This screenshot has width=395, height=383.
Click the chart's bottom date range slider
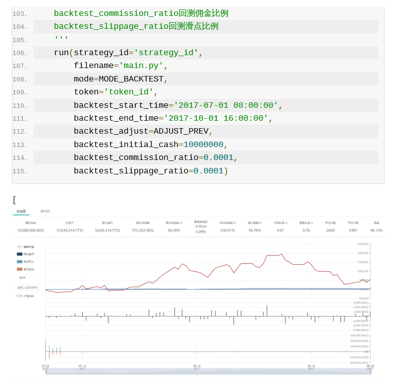tap(207, 372)
